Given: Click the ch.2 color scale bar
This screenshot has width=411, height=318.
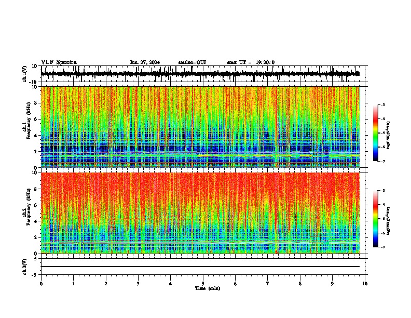Looking at the screenshot, I should click(x=375, y=219).
